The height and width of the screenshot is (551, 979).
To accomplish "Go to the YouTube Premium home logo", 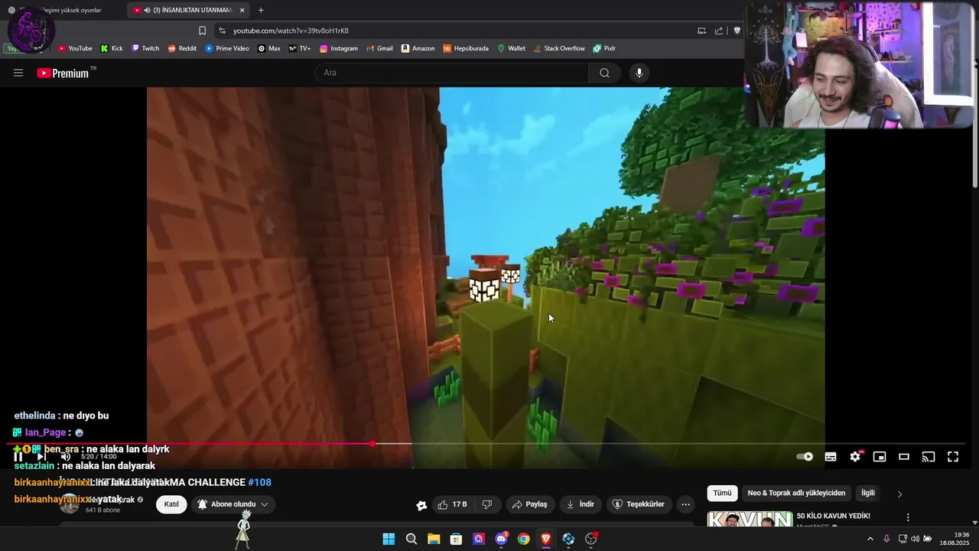I will [x=64, y=73].
